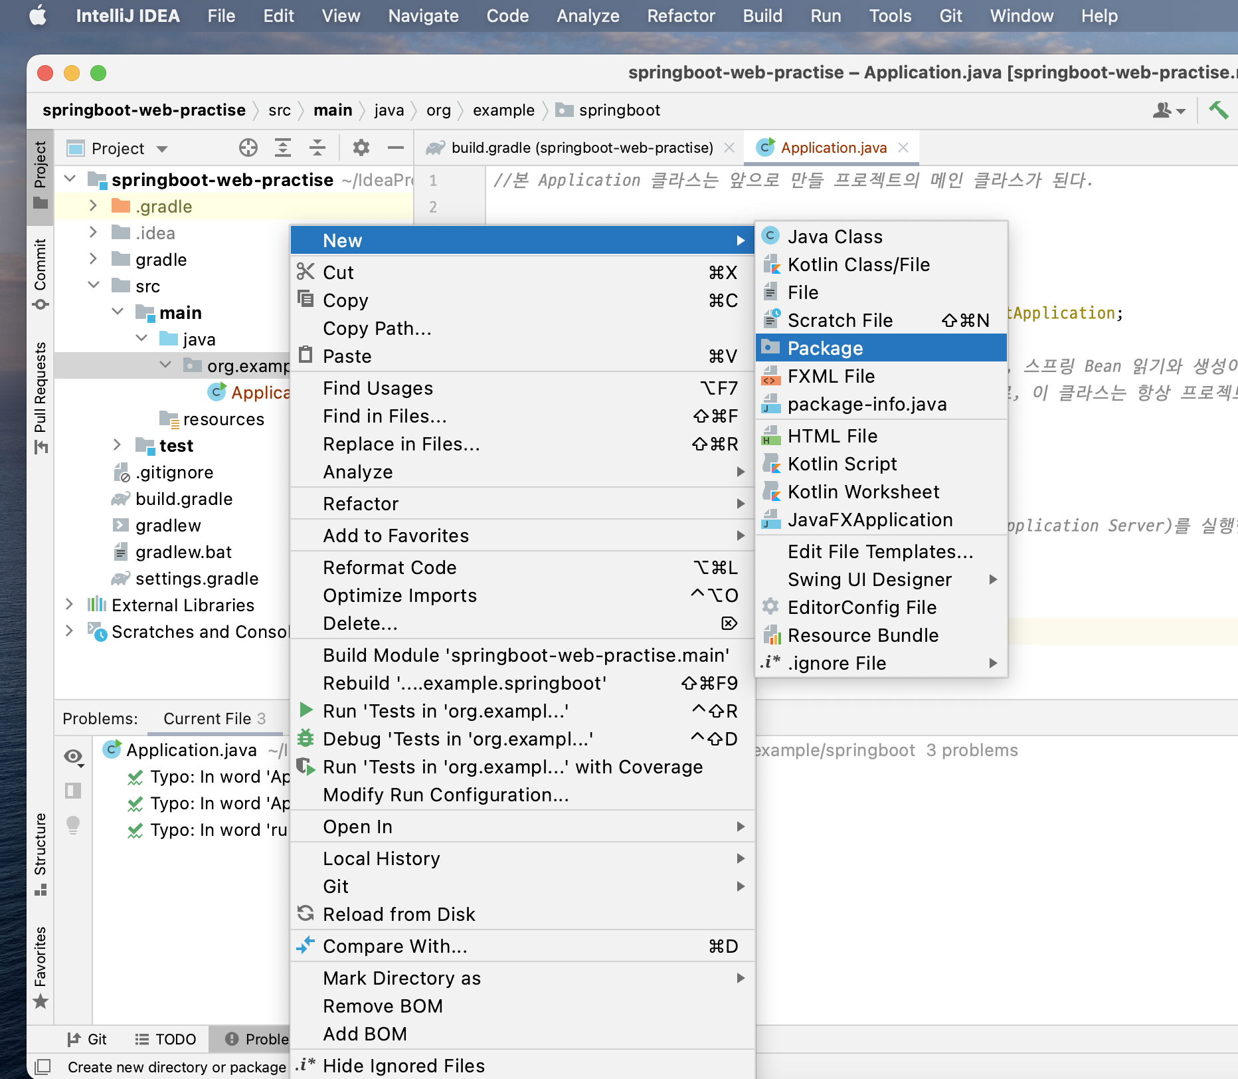Collapse the main folder
Image resolution: width=1238 pixels, height=1079 pixels.
click(x=118, y=312)
